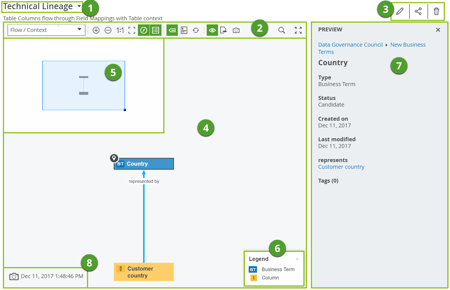450x290 pixels.
Task: Take a snapshot with toolbar camera icon
Action: pos(236,30)
